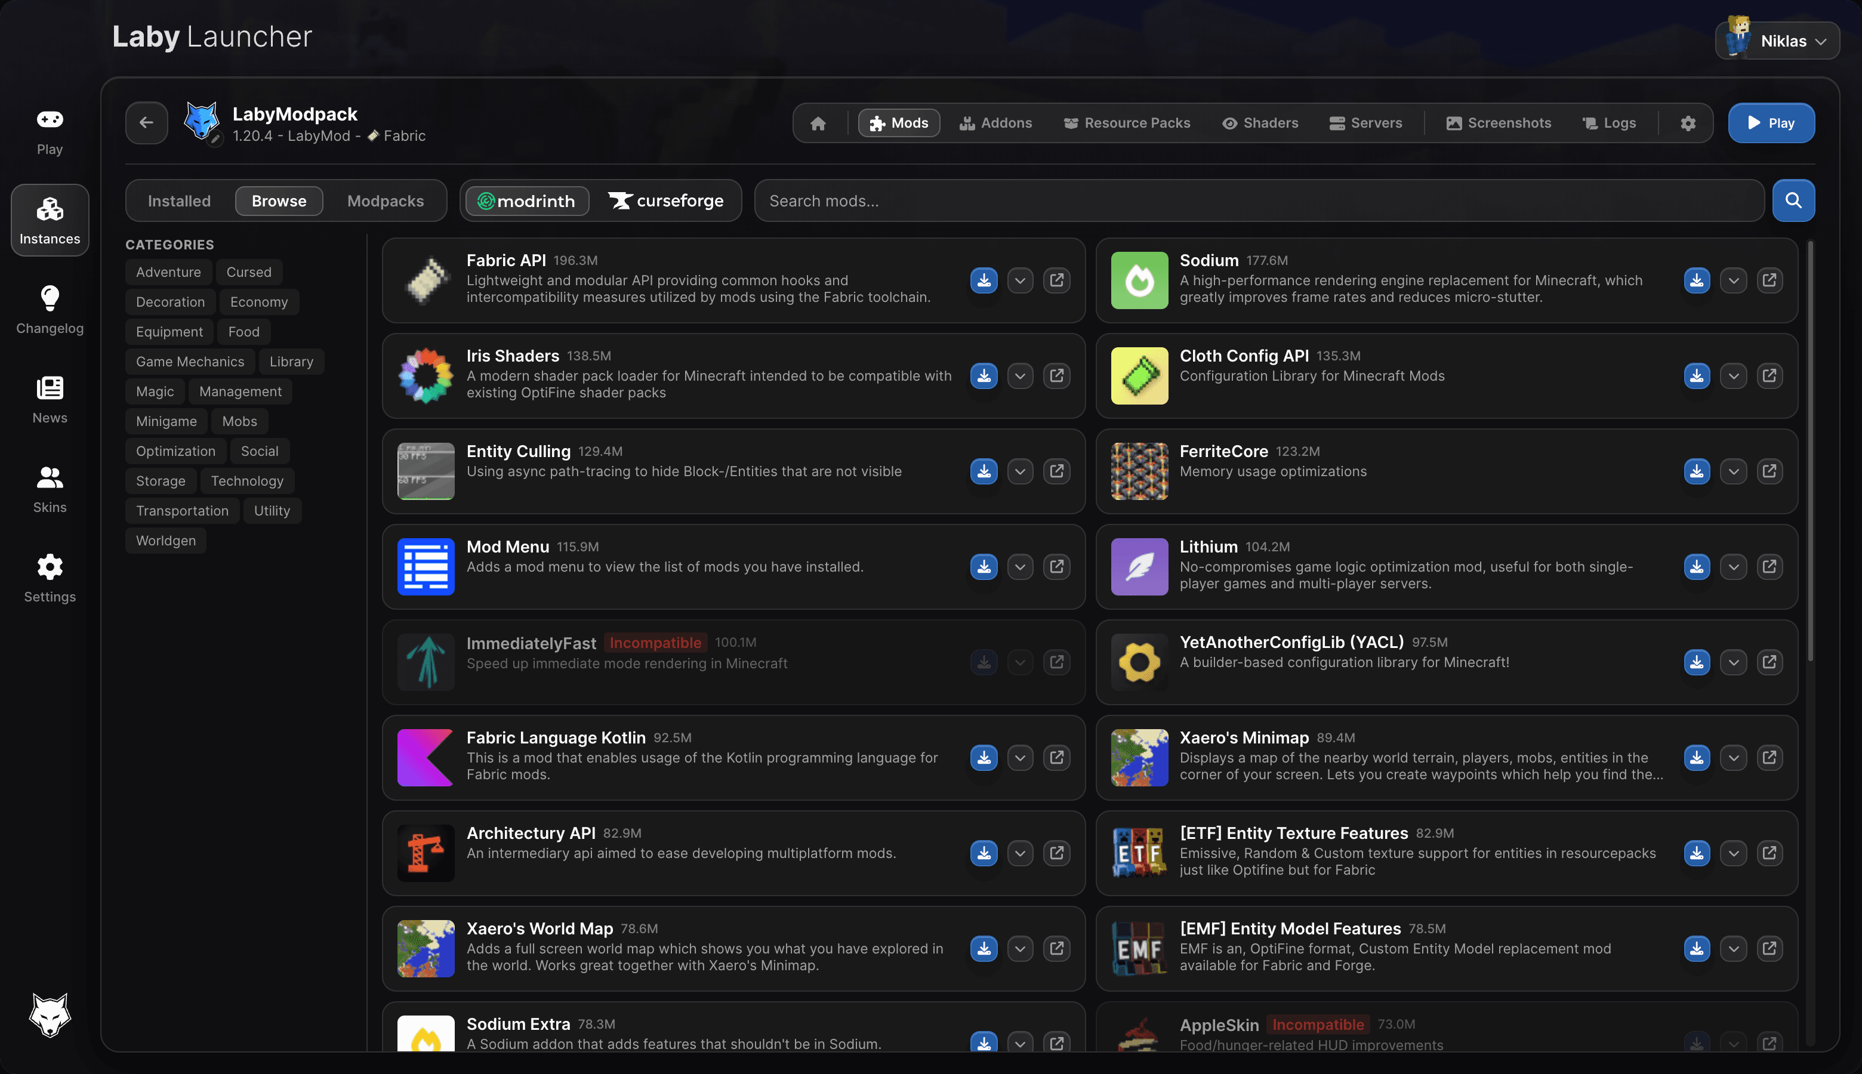This screenshot has width=1862, height=1074.
Task: Download the Mod Menu mod
Action: tap(984, 566)
